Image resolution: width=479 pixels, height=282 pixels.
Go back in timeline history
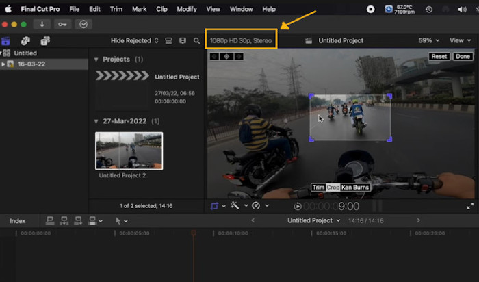(253, 220)
